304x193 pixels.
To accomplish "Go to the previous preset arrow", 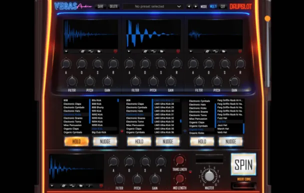I will tap(188, 6).
